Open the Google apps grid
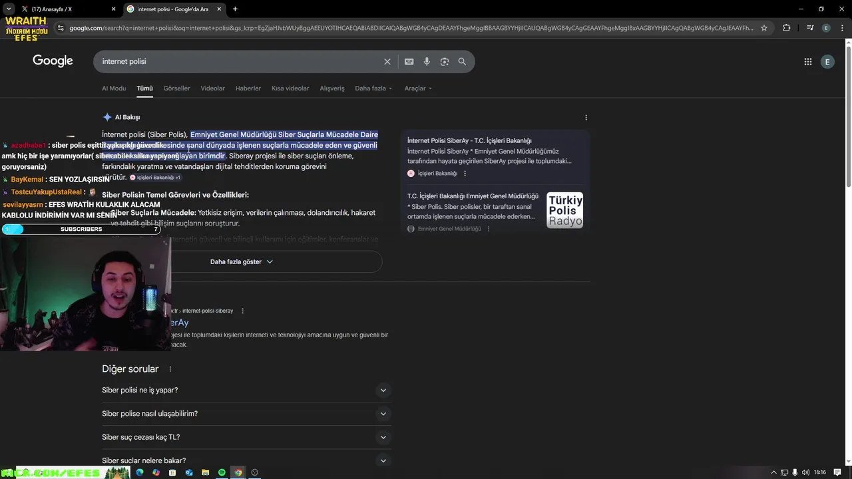The image size is (852, 479). [807, 61]
